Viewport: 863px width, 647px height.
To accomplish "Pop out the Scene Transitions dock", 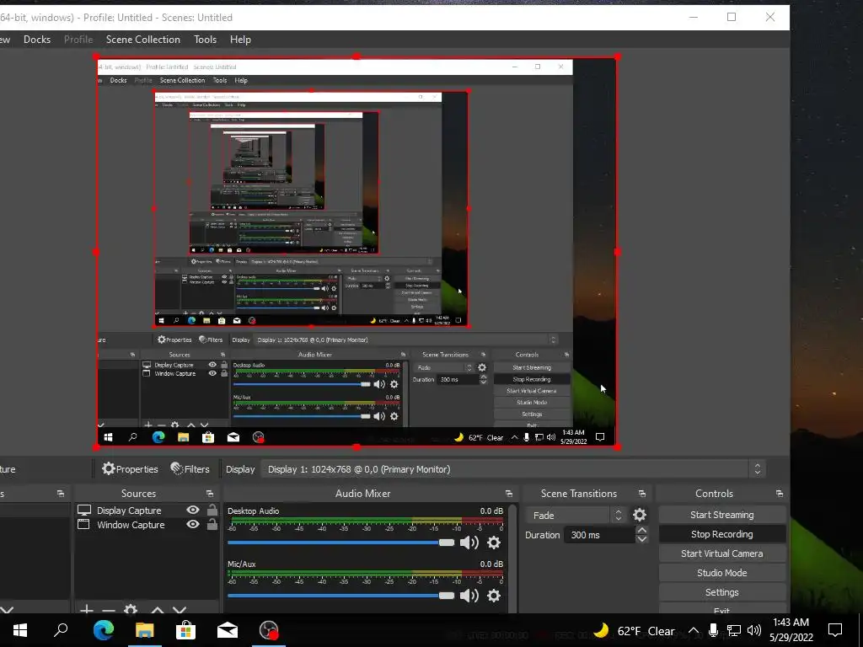I will pos(641,494).
